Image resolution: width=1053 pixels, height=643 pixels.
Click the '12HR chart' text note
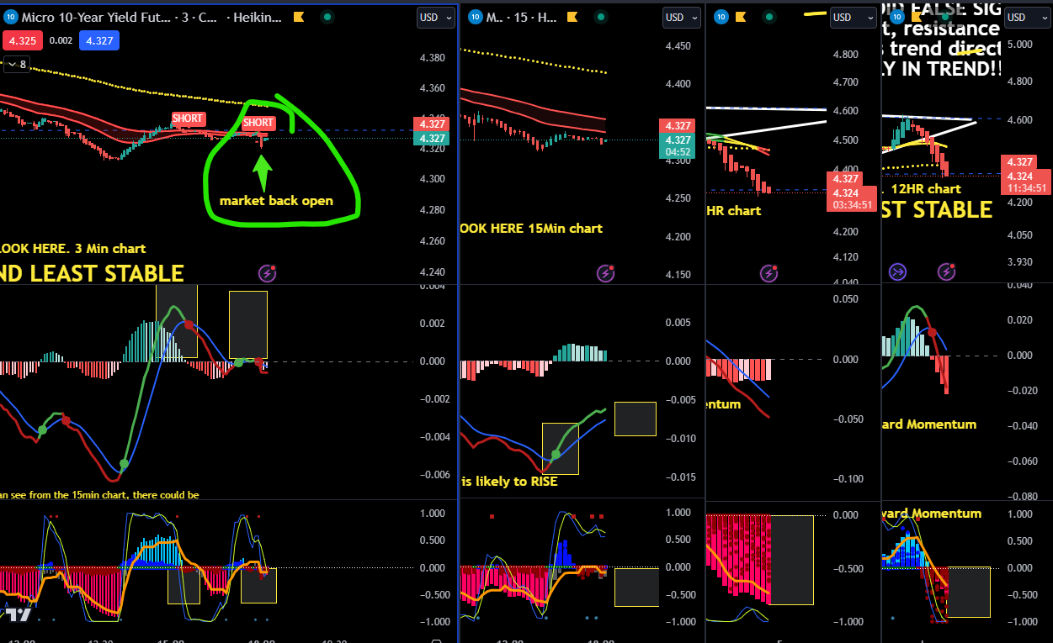coord(926,189)
